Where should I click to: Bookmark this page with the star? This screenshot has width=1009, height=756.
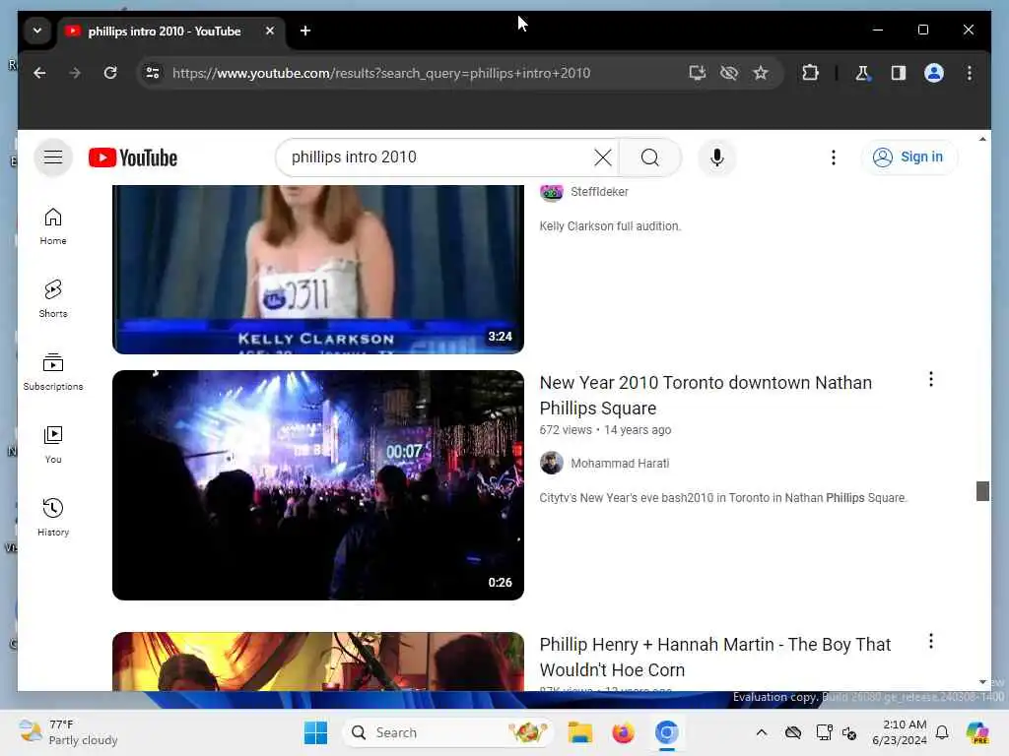pos(761,73)
